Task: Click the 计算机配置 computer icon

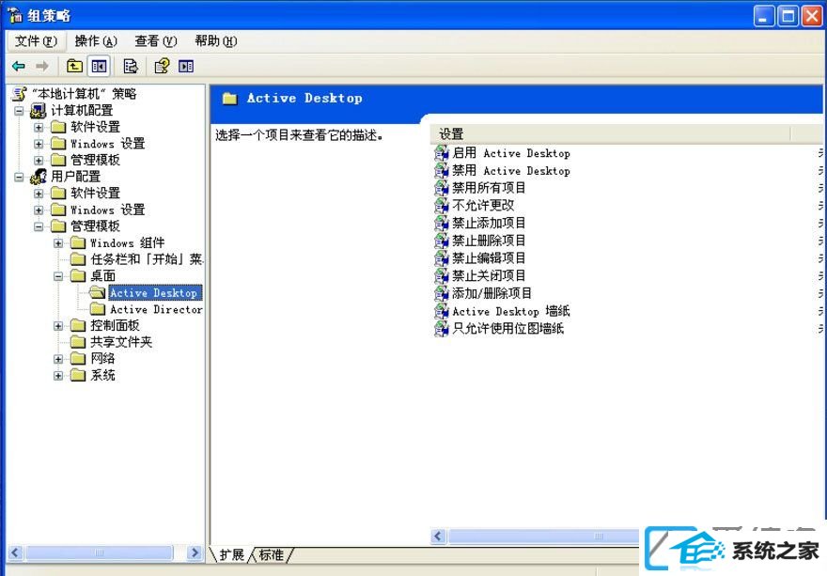Action: click(38, 110)
